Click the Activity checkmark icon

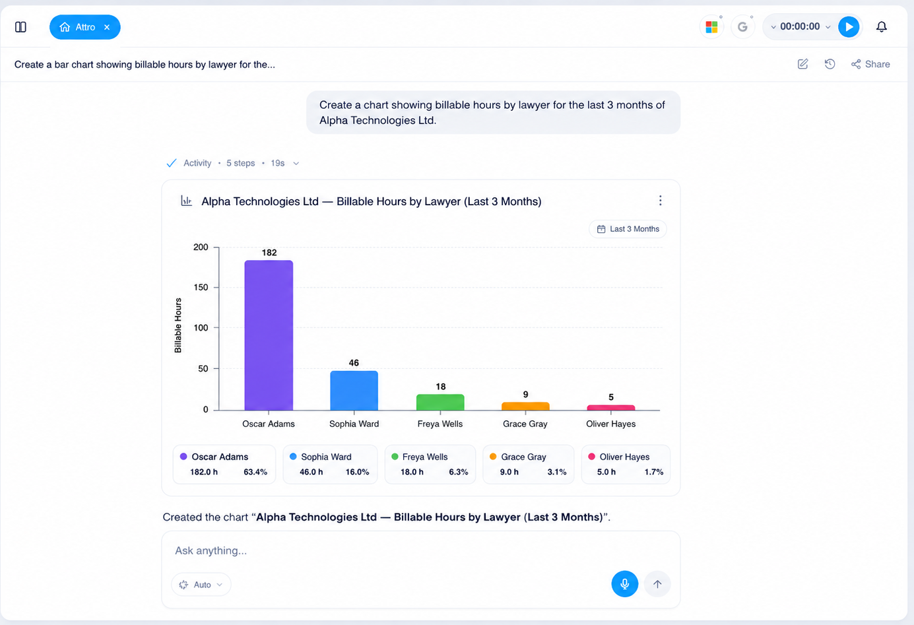click(172, 163)
